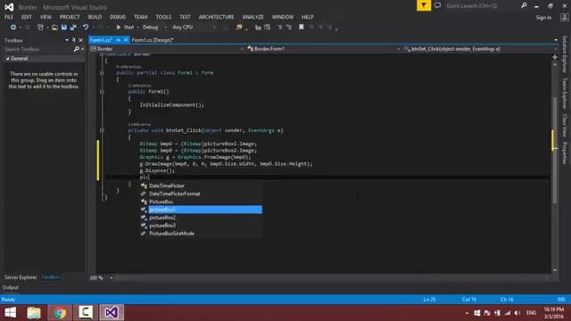Open the PROJECT menu
This screenshot has height=321, width=571.
(x=70, y=17)
